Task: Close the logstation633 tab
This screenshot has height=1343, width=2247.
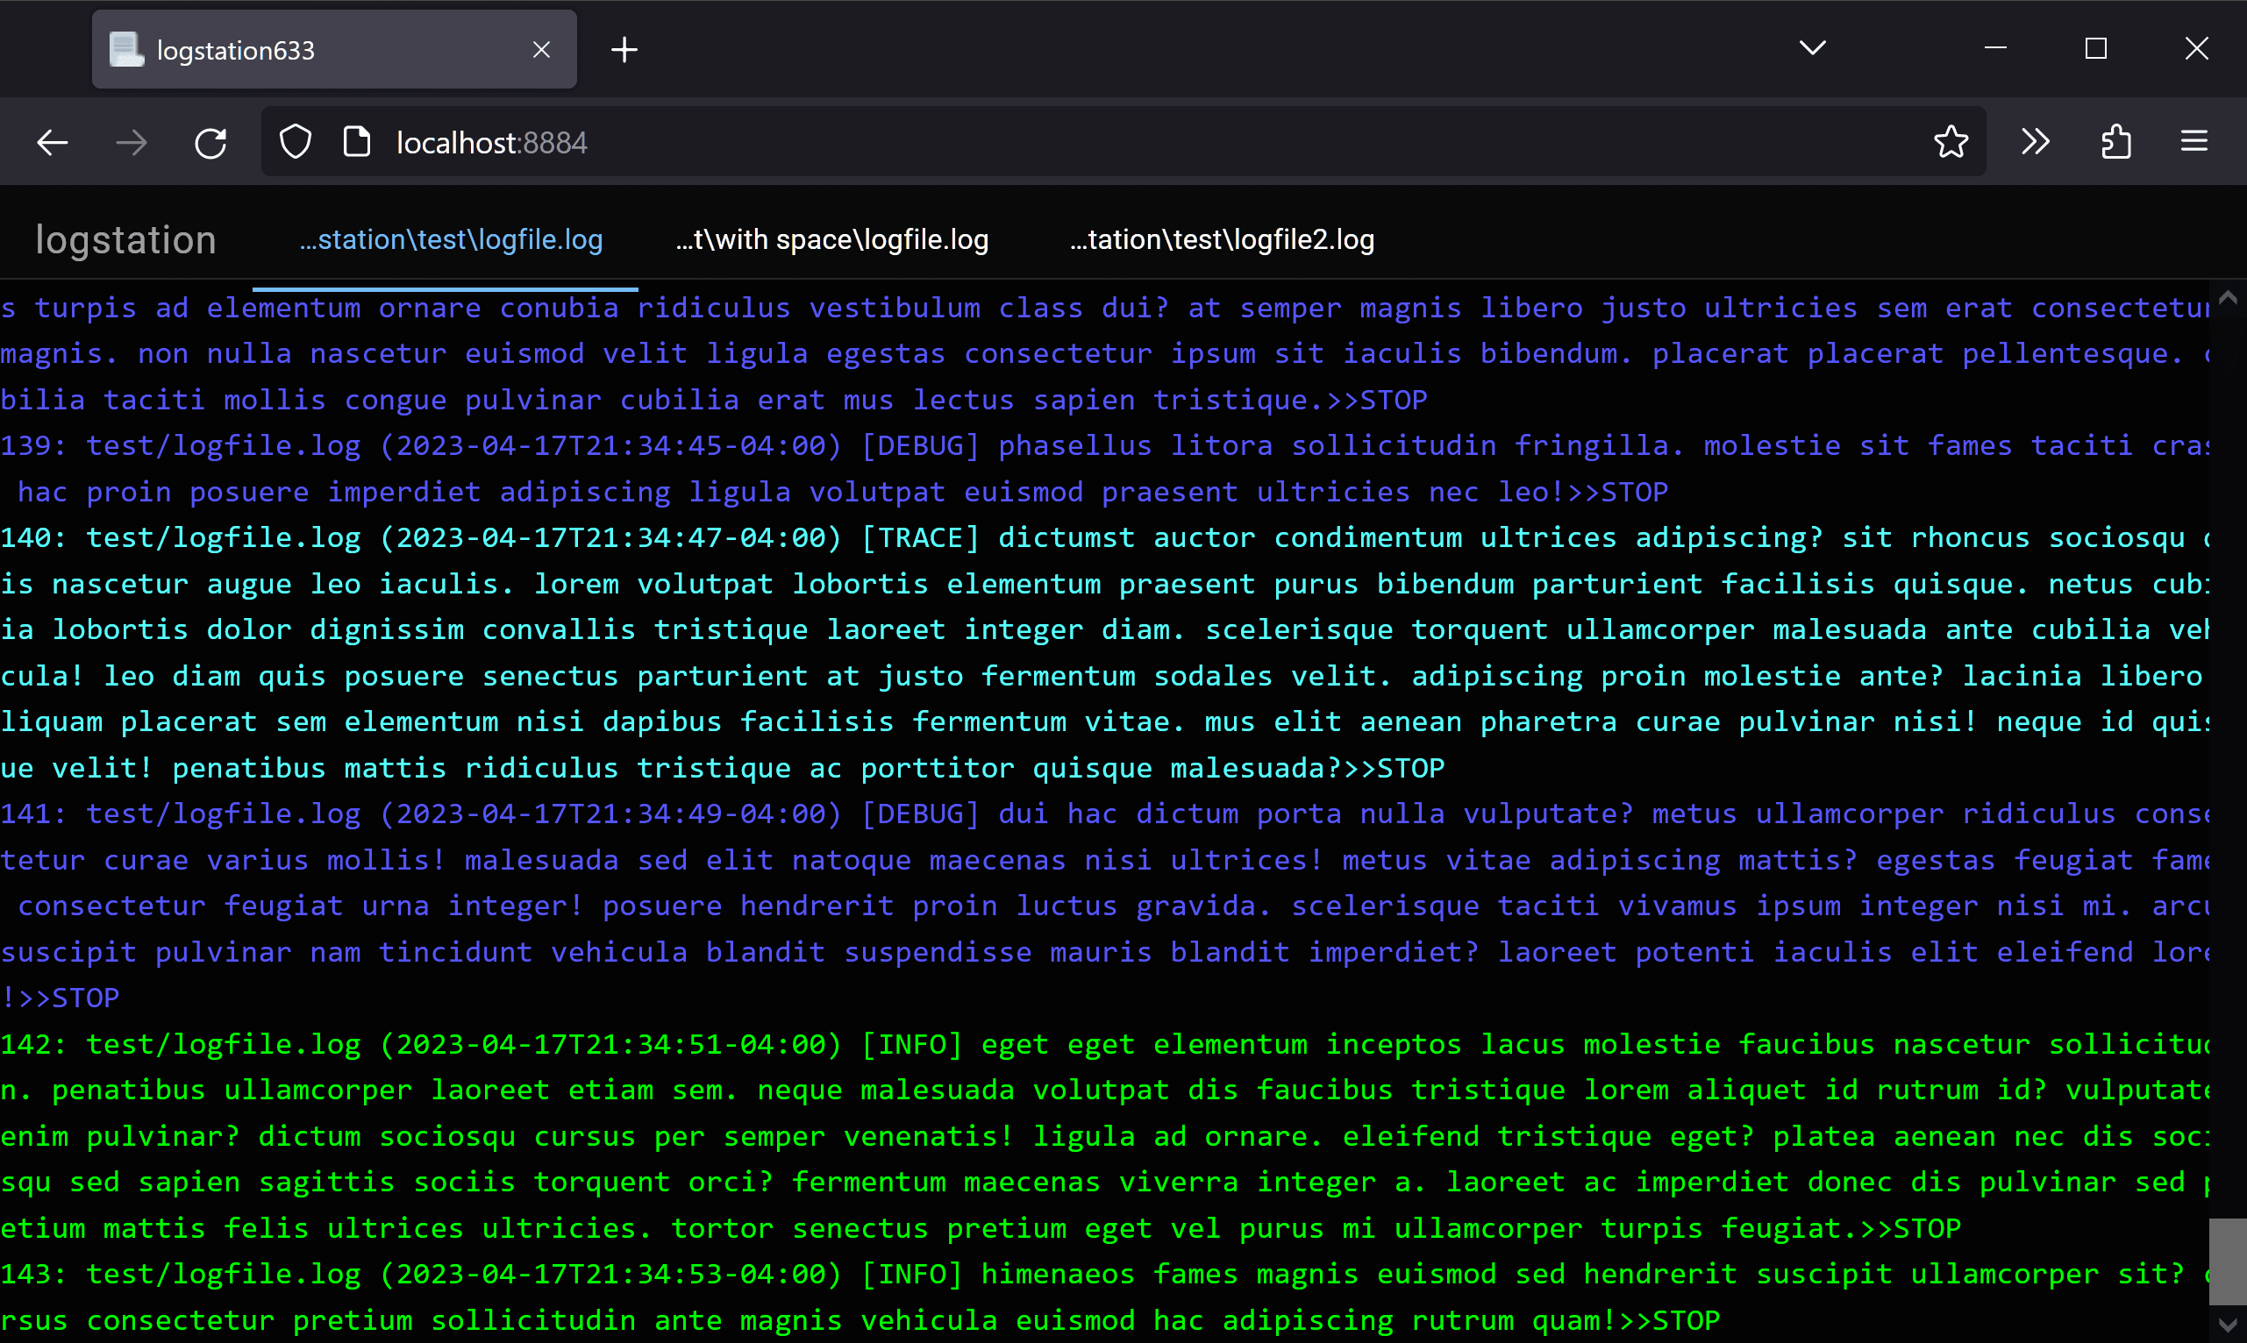Action: [541, 50]
